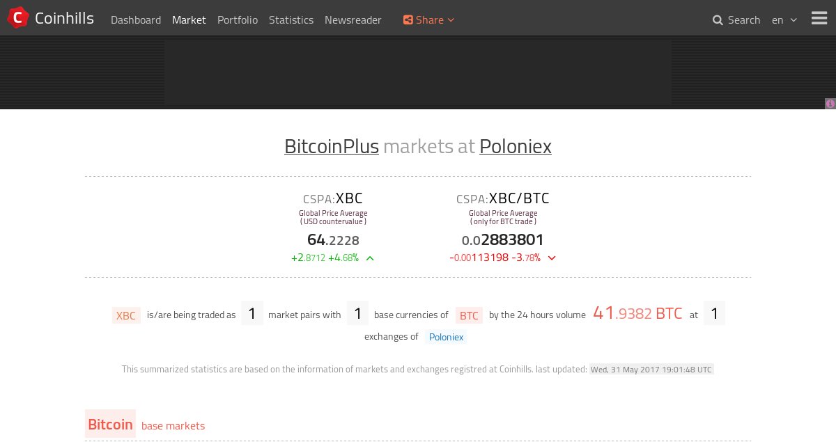836x442 pixels.
Task: Expand the Share dropdown
Action: (429, 20)
